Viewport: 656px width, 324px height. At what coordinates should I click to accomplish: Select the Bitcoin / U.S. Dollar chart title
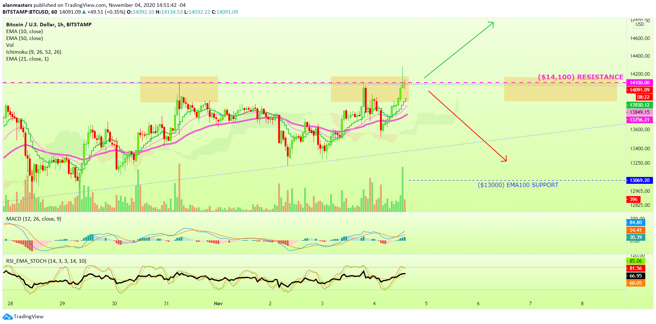[49, 25]
